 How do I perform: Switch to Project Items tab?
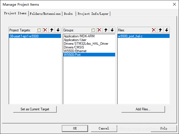coord(15,13)
